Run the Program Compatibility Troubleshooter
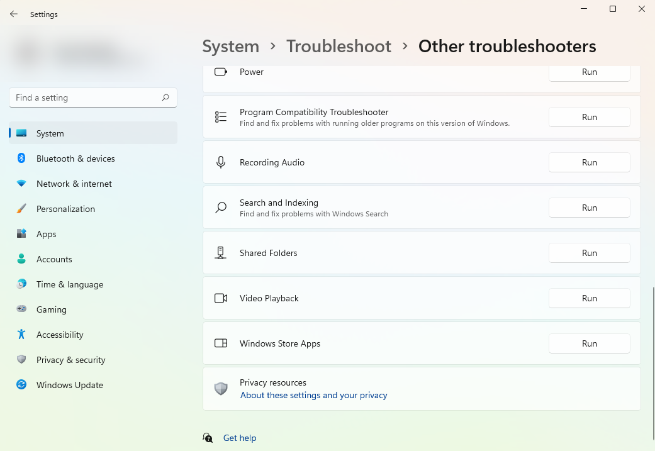The height and width of the screenshot is (451, 655). (x=589, y=117)
